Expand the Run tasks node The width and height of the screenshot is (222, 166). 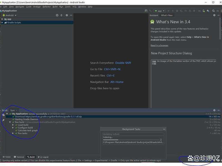pyautogui.click(x=13, y=133)
